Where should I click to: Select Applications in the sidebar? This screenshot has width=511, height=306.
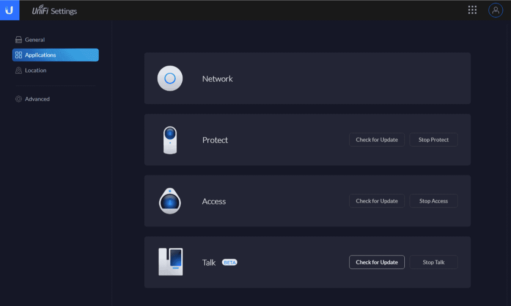tap(40, 55)
